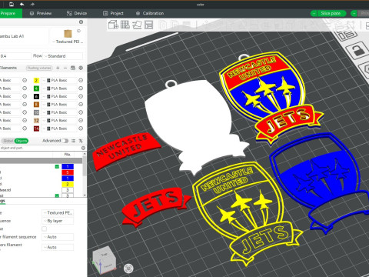This screenshot has height=277, width=369.
Task: Click the save project icon
Action: click(x=12, y=4)
